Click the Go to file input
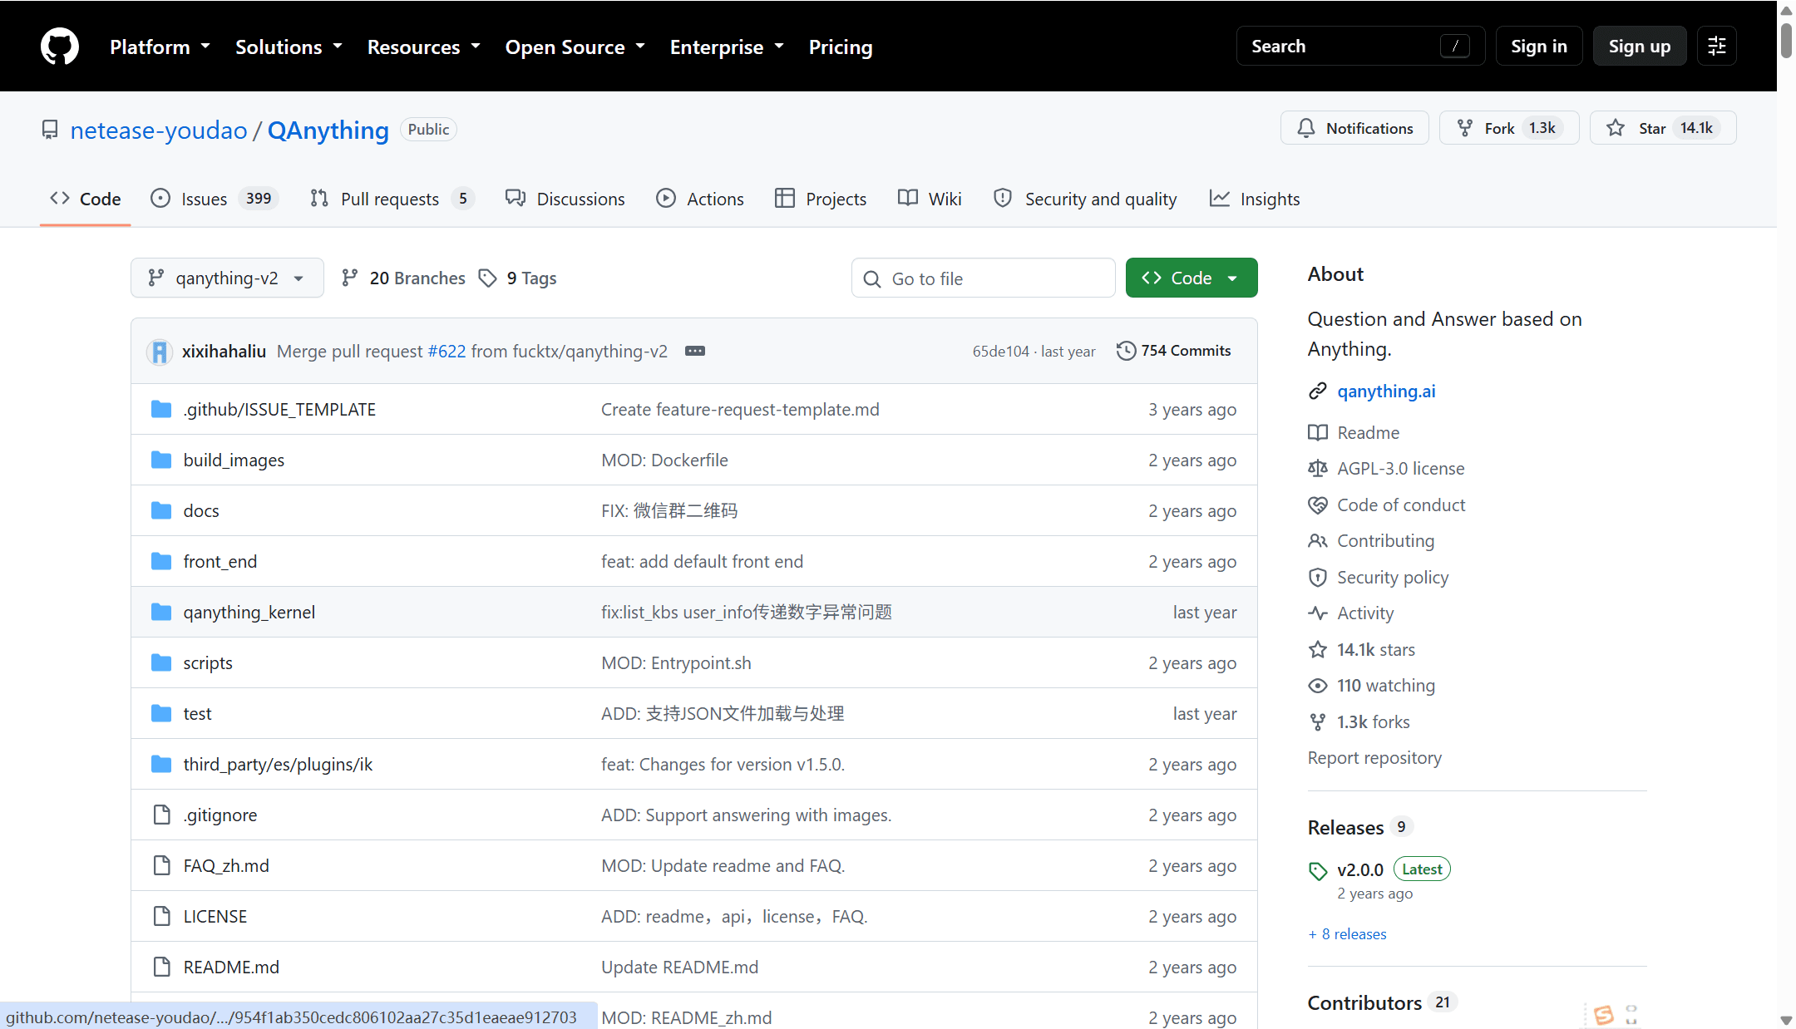 click(984, 278)
